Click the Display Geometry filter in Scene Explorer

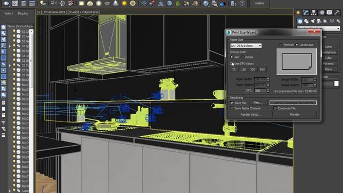[x=4, y=27]
